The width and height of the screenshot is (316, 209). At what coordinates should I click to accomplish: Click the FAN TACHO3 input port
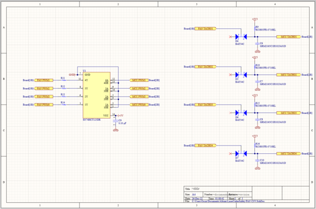pyautogui.click(x=205, y=104)
